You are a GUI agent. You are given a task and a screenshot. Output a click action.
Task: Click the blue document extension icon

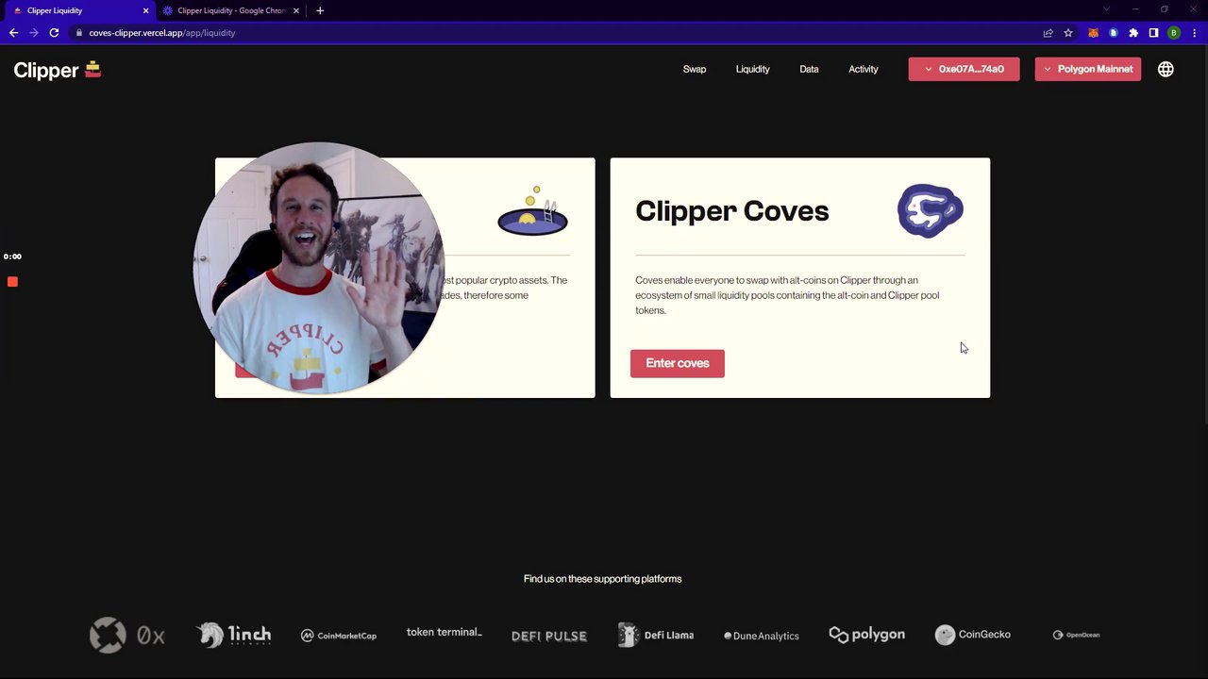(x=1114, y=33)
